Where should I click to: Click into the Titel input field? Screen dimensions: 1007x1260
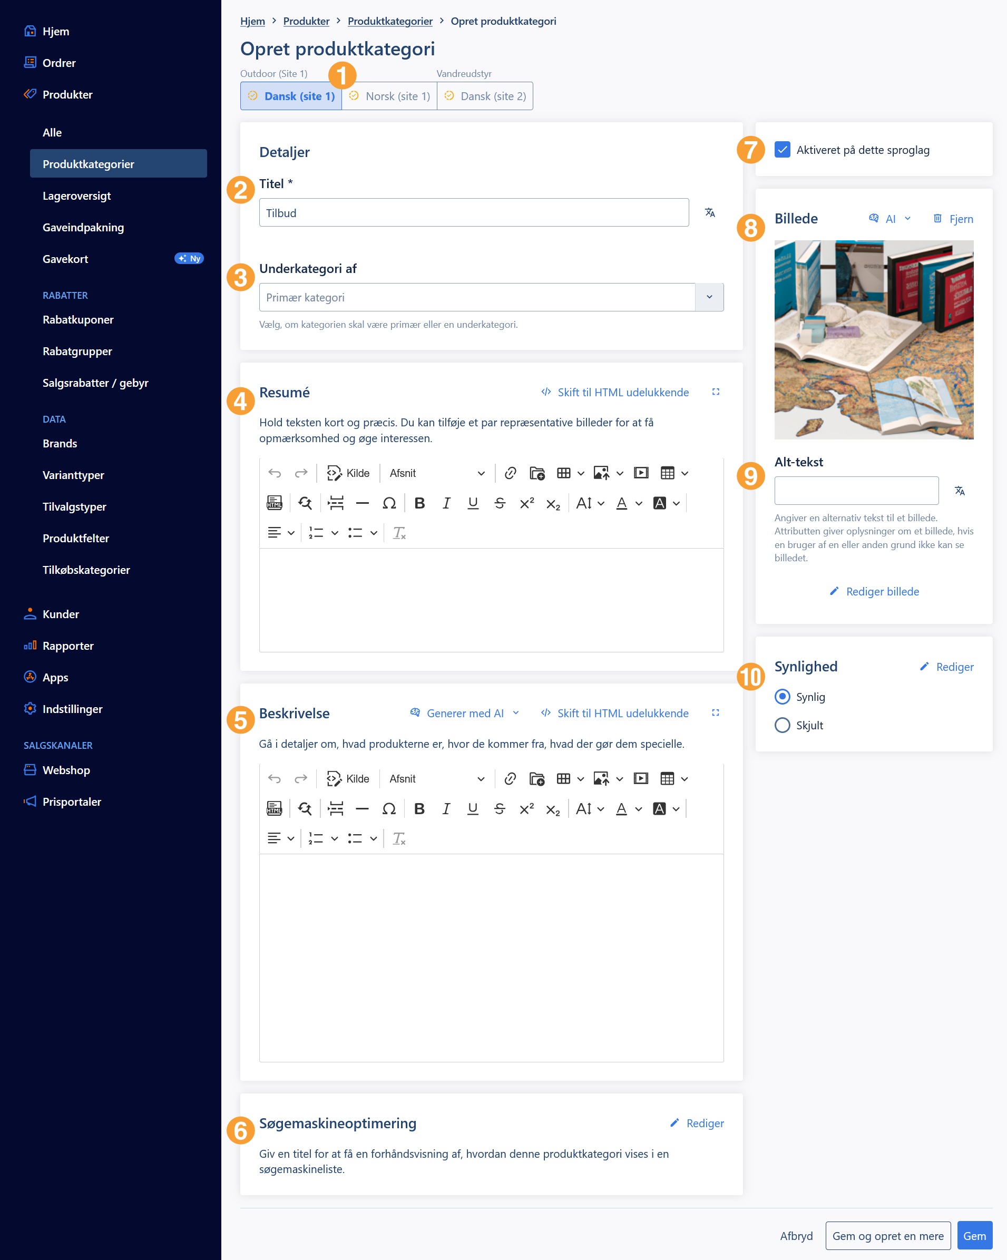point(474,213)
